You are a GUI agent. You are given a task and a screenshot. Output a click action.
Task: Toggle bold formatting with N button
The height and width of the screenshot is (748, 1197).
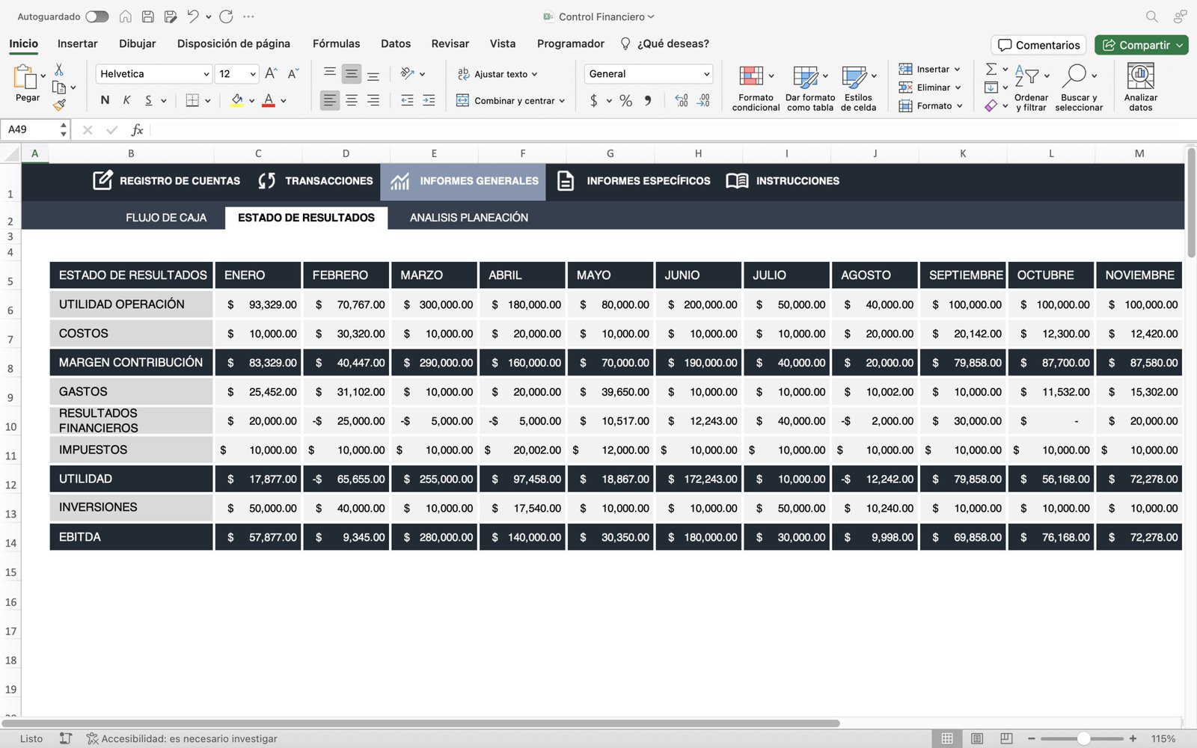point(105,100)
